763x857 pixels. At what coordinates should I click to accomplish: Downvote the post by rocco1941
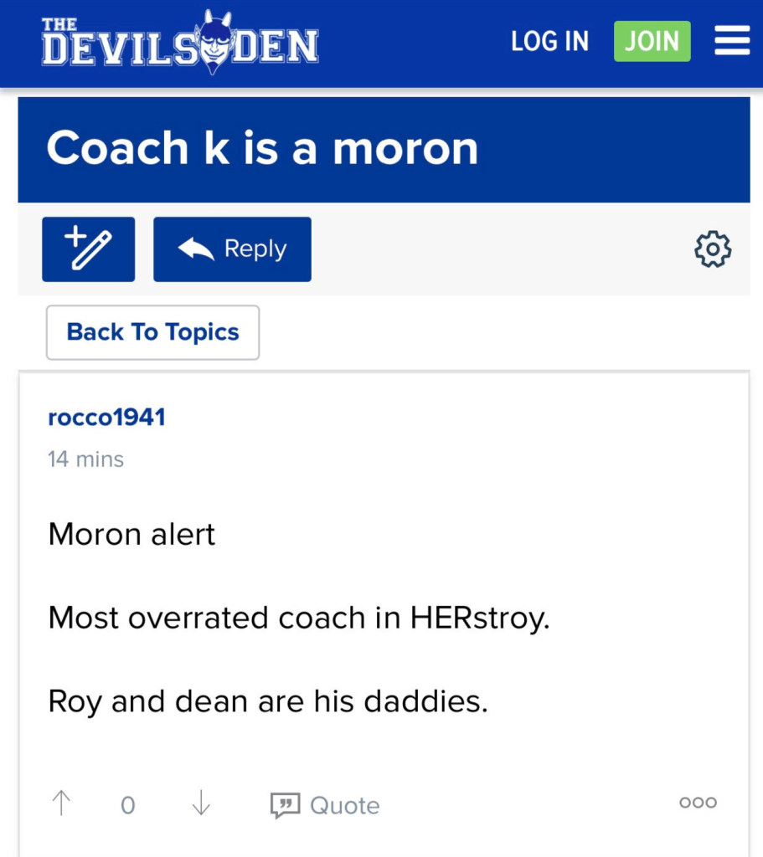(x=200, y=804)
